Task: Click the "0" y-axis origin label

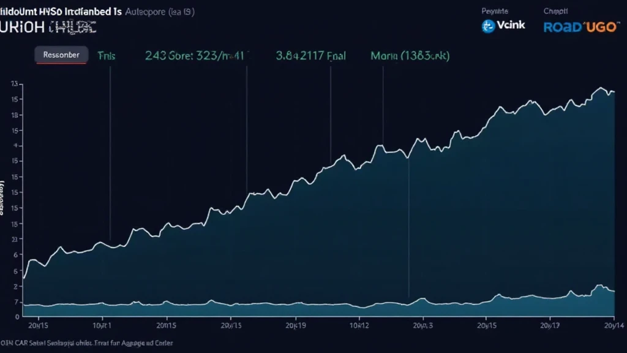Action: point(17,317)
